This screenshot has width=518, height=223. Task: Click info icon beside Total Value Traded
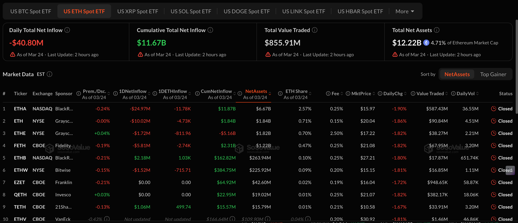(x=315, y=30)
